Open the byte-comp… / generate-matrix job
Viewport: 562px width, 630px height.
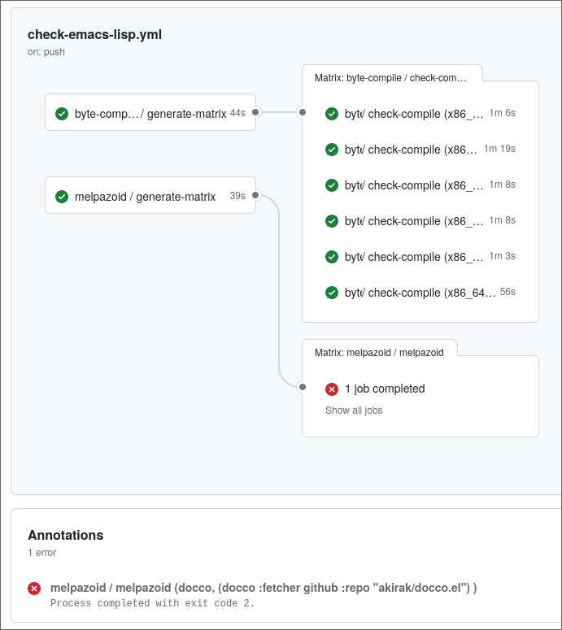[150, 112]
